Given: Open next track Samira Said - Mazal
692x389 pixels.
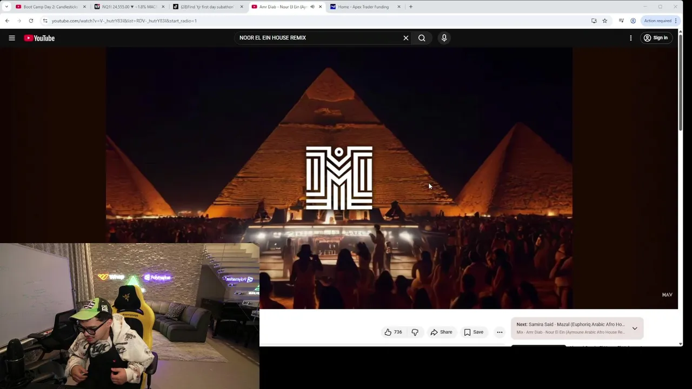Looking at the screenshot, I should click(570, 325).
